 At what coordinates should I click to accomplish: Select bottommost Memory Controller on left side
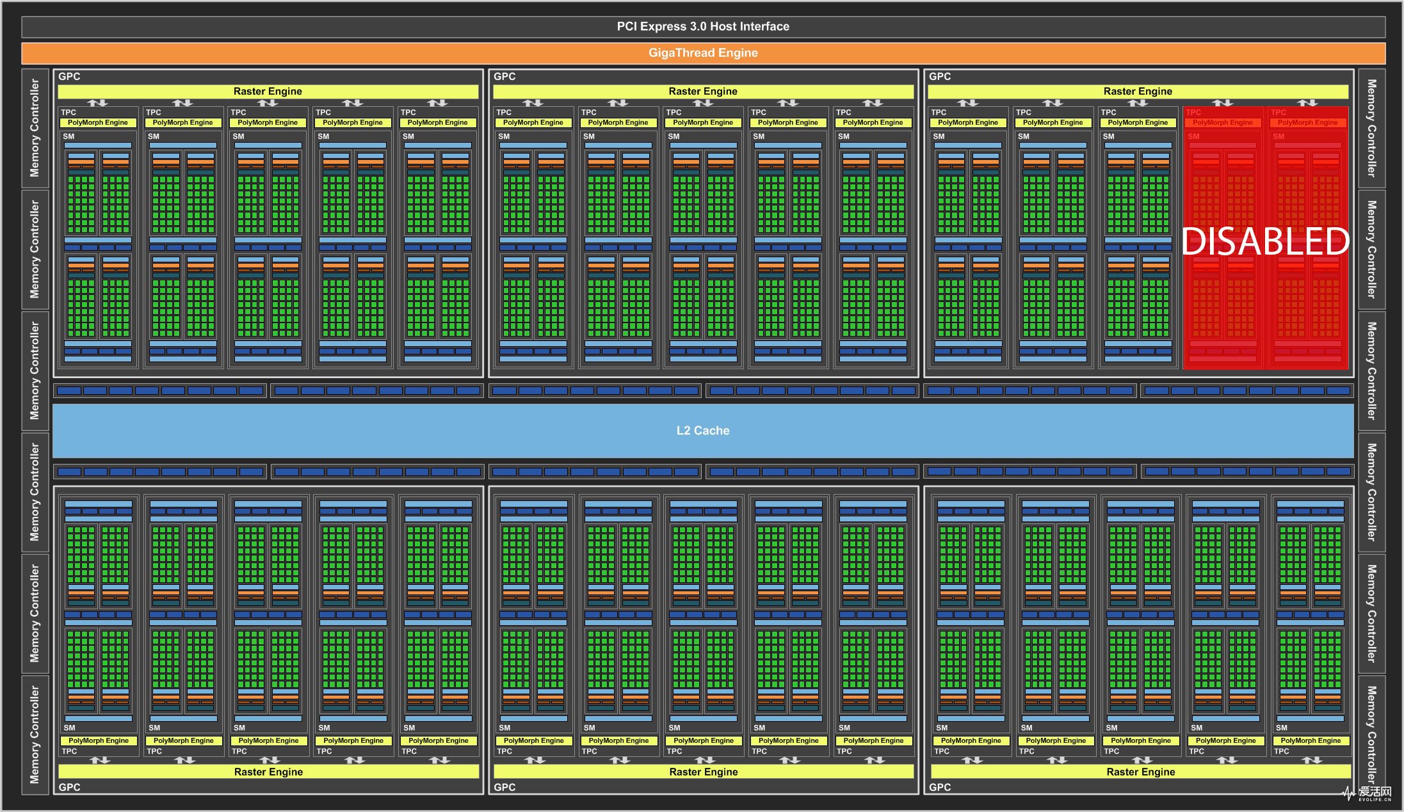click(35, 735)
